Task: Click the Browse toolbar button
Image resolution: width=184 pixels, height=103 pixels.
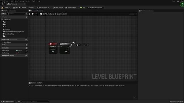Action: pyautogui.click(x=22, y=7)
